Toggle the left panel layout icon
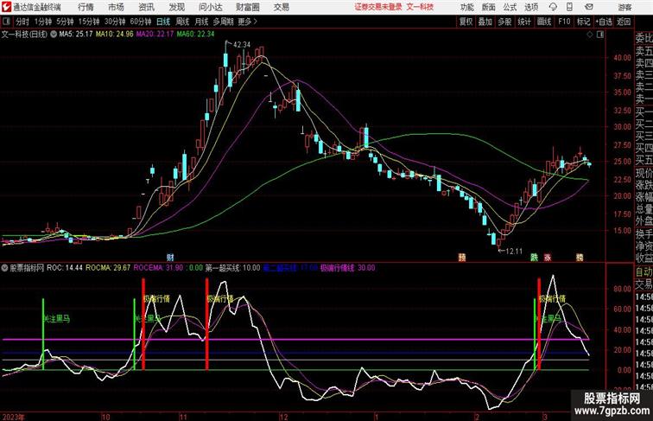The image size is (653, 421). pos(6,22)
